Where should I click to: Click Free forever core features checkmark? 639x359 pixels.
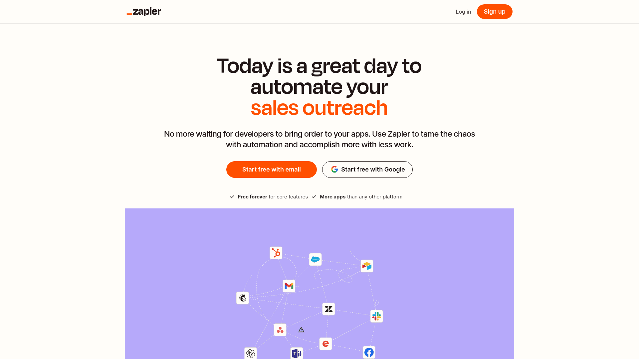[x=232, y=196]
